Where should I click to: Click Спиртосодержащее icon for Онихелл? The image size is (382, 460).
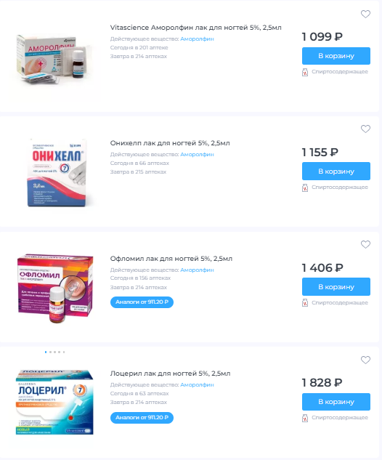305,187
